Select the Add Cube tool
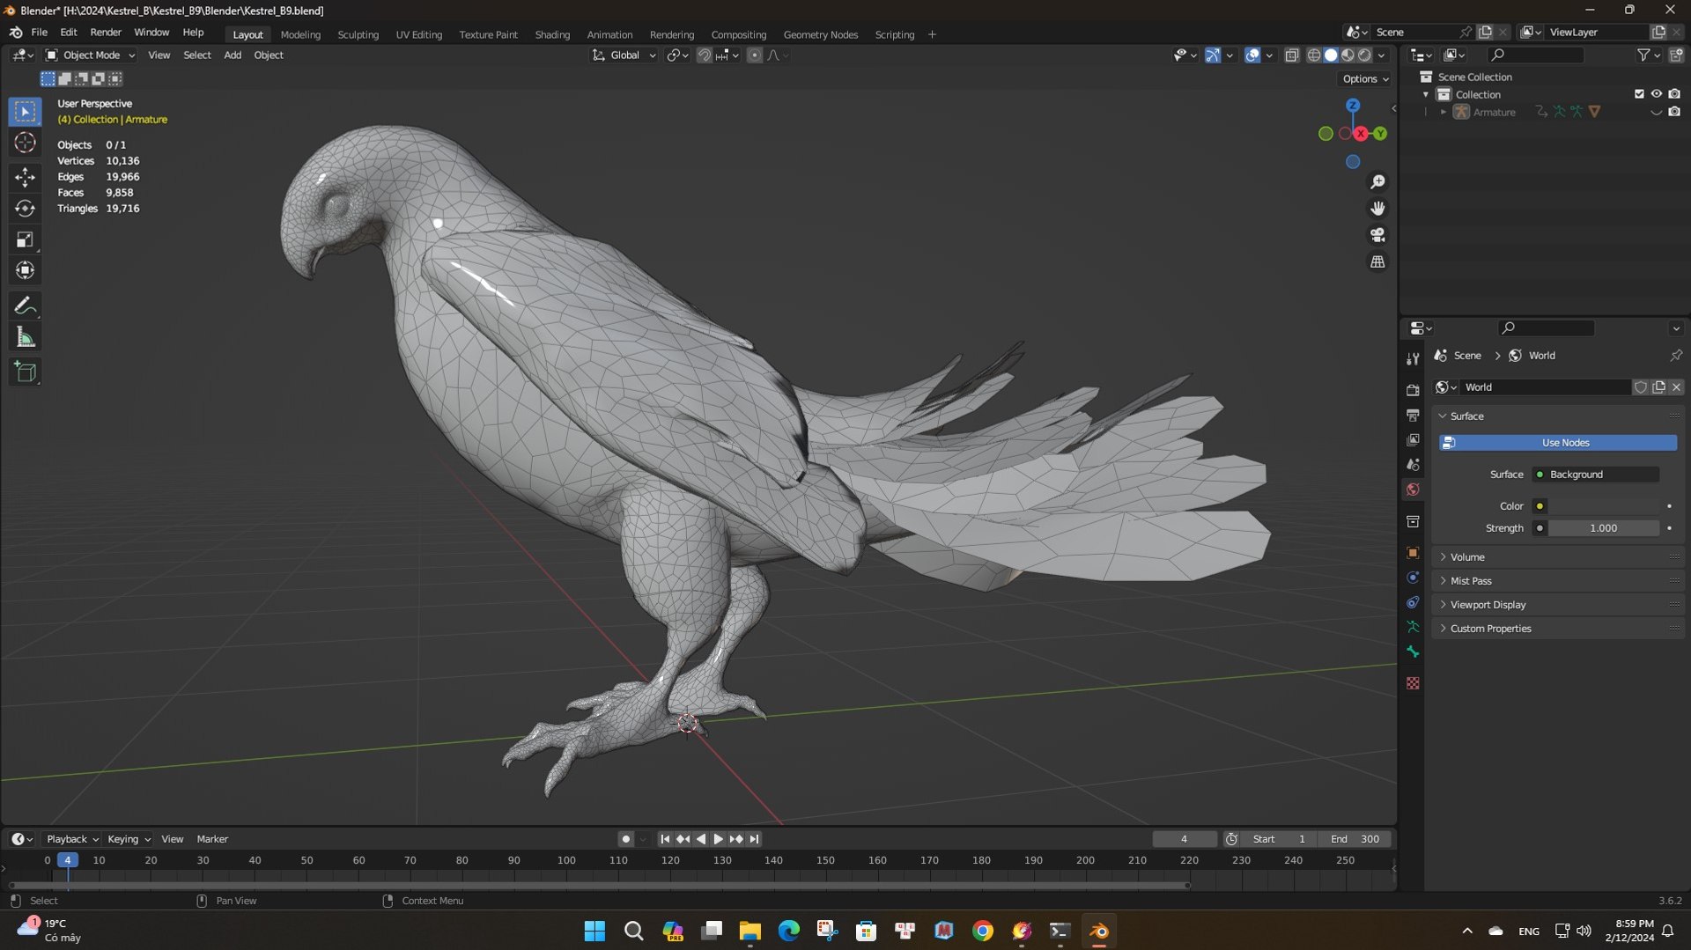Viewport: 1691px width, 950px height. [25, 372]
